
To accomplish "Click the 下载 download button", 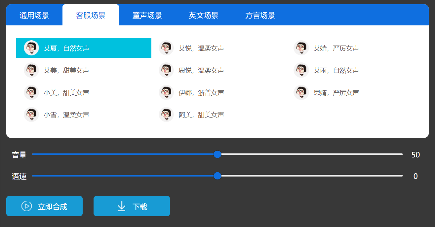I will coord(132,206).
